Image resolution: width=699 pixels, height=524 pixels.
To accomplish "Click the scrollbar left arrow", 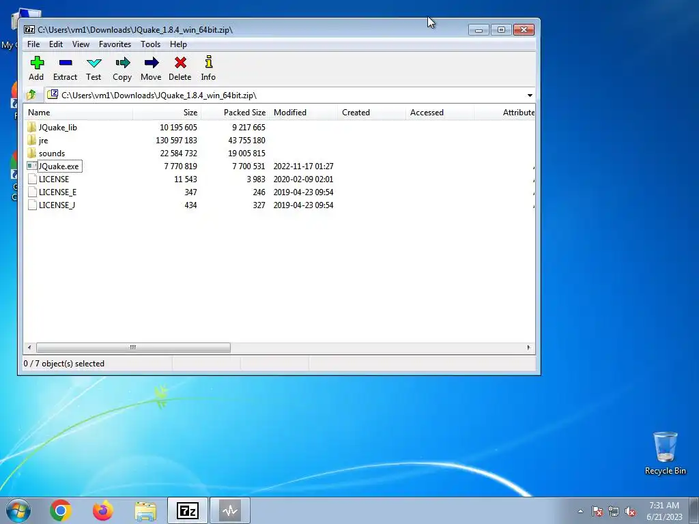I will pyautogui.click(x=29, y=347).
